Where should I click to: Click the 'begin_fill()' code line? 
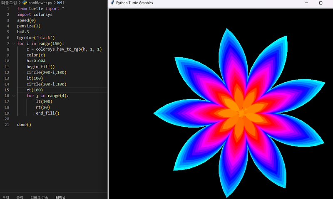40,67
